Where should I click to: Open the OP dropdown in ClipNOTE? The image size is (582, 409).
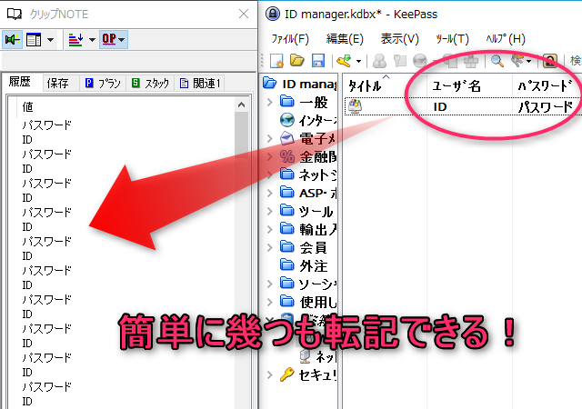(x=114, y=39)
